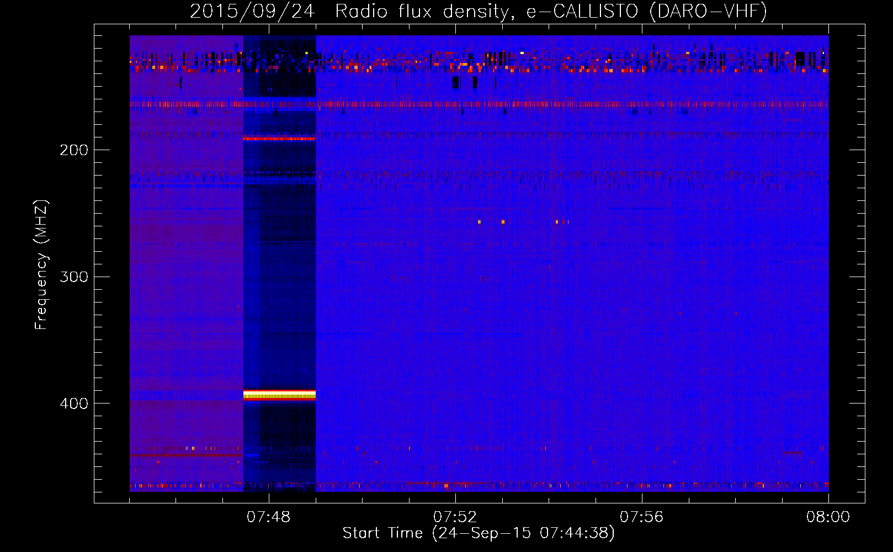Click the 300 frequency tick label
This screenshot has width=893, height=552.
(74, 277)
